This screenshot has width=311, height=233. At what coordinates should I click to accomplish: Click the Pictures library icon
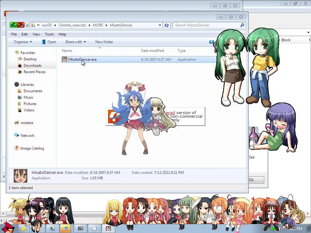(19, 103)
